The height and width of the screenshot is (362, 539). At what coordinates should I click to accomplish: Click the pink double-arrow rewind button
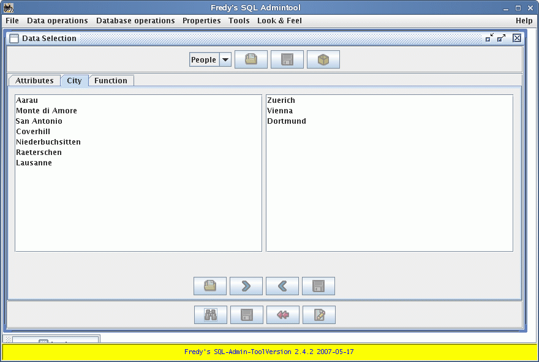pyautogui.click(x=283, y=315)
